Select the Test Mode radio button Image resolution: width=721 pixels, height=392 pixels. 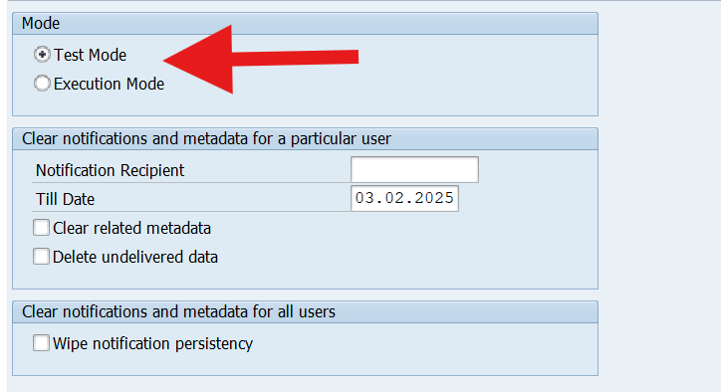pos(42,55)
